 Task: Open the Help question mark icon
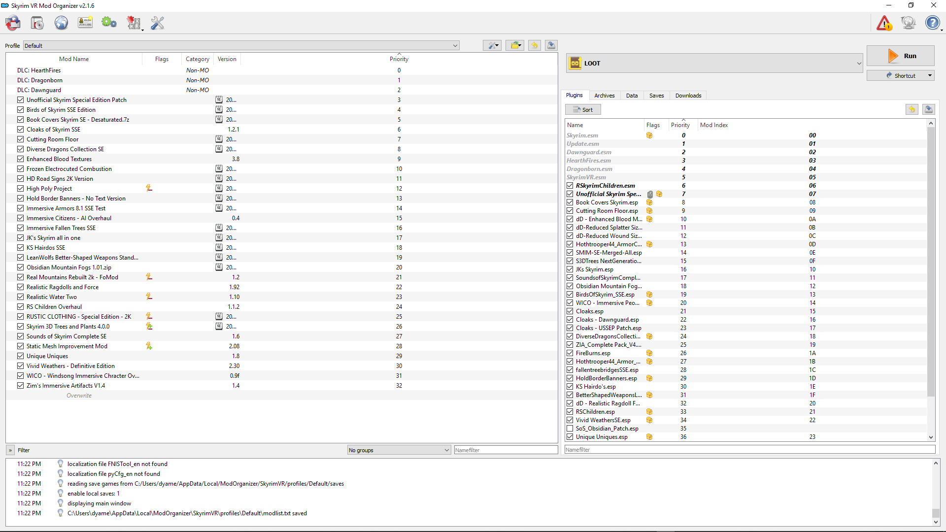coord(932,23)
